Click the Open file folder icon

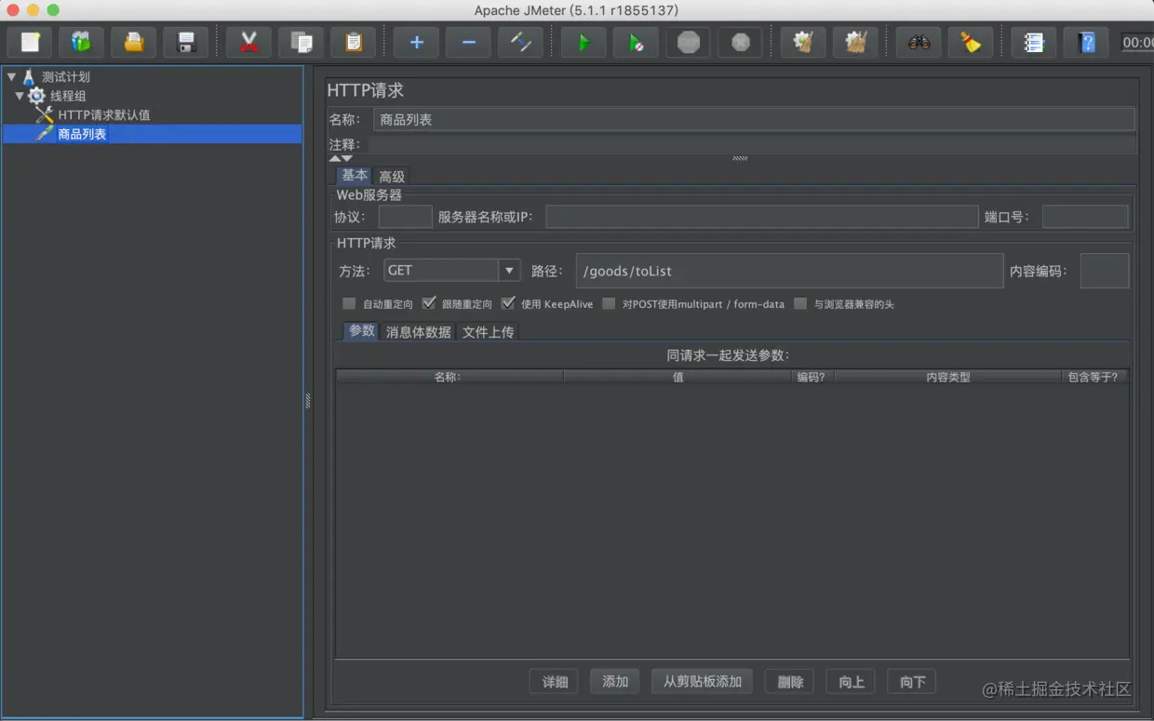point(134,42)
